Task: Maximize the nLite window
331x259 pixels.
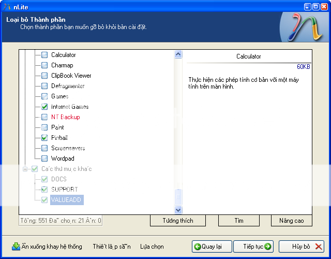Action: point(316,7)
